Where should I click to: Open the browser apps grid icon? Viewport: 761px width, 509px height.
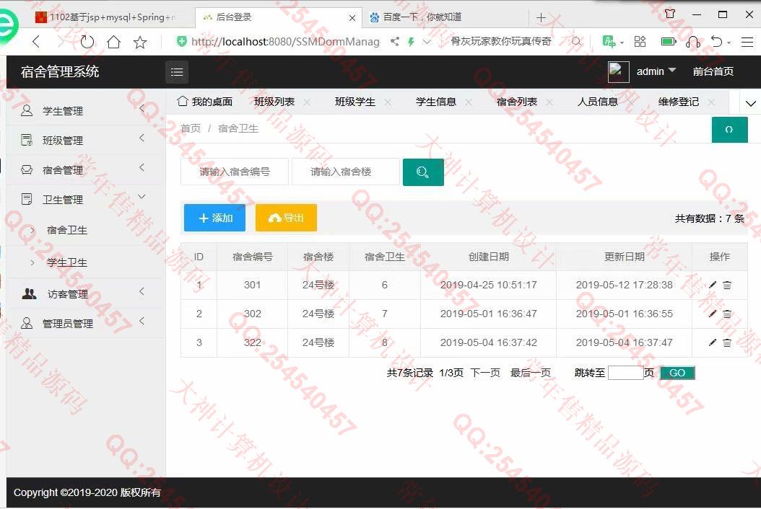pos(640,42)
